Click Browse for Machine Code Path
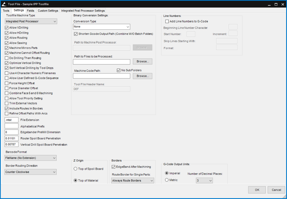The height and width of the screenshot is (199, 287). click(142, 76)
